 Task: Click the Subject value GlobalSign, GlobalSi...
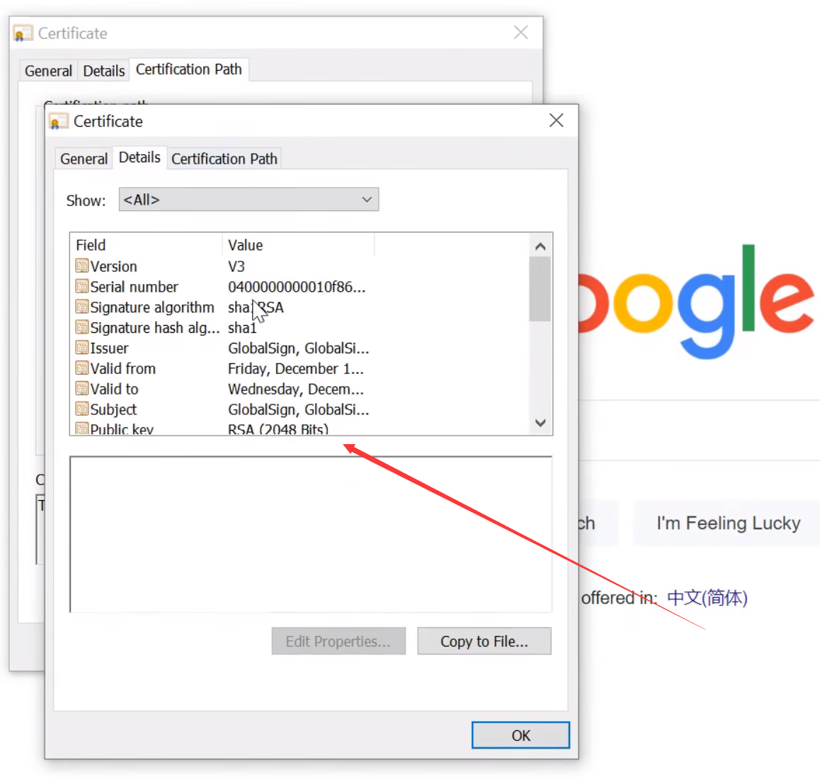(299, 409)
